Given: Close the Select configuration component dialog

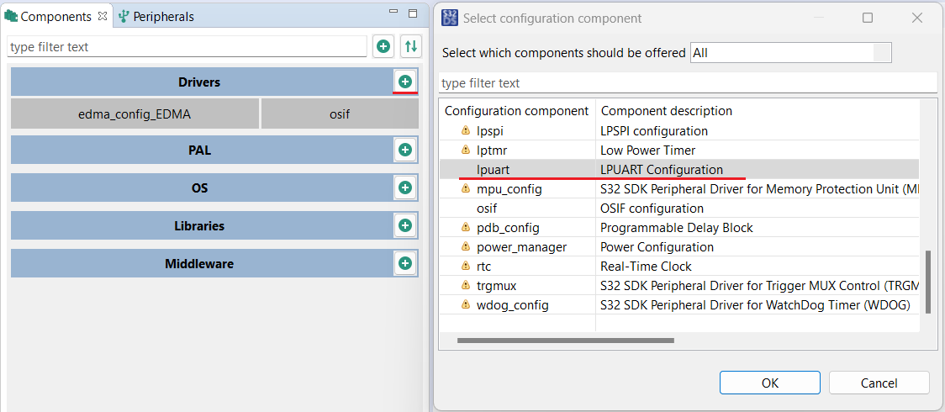Looking at the screenshot, I should [916, 18].
